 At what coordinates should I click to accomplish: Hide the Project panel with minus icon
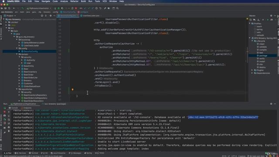[54, 16]
